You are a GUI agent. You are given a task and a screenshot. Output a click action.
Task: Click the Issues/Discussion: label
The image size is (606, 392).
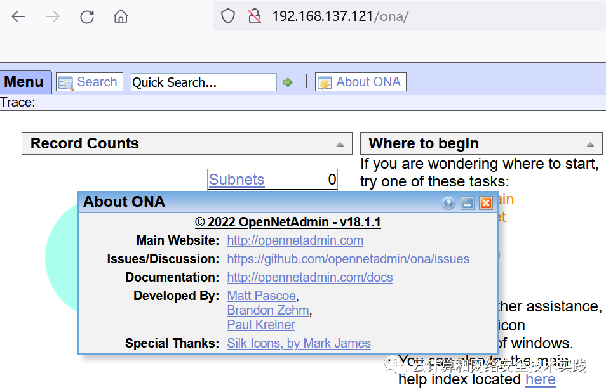tap(163, 259)
